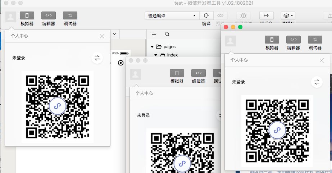Click 未登录 in the middle window
Screen dimensions: 332x173
coord(144,115)
